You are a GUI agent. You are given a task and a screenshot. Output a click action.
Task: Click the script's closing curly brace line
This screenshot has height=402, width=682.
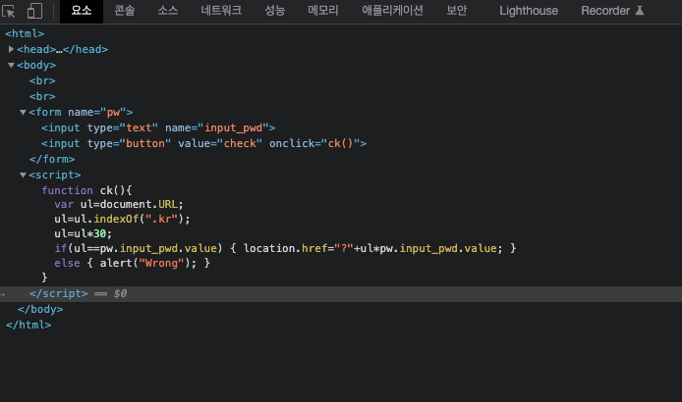pos(44,277)
